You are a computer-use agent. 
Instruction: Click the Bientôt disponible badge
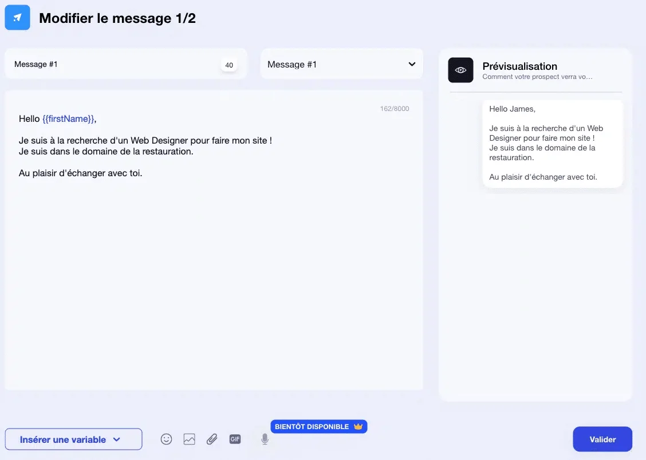318,427
